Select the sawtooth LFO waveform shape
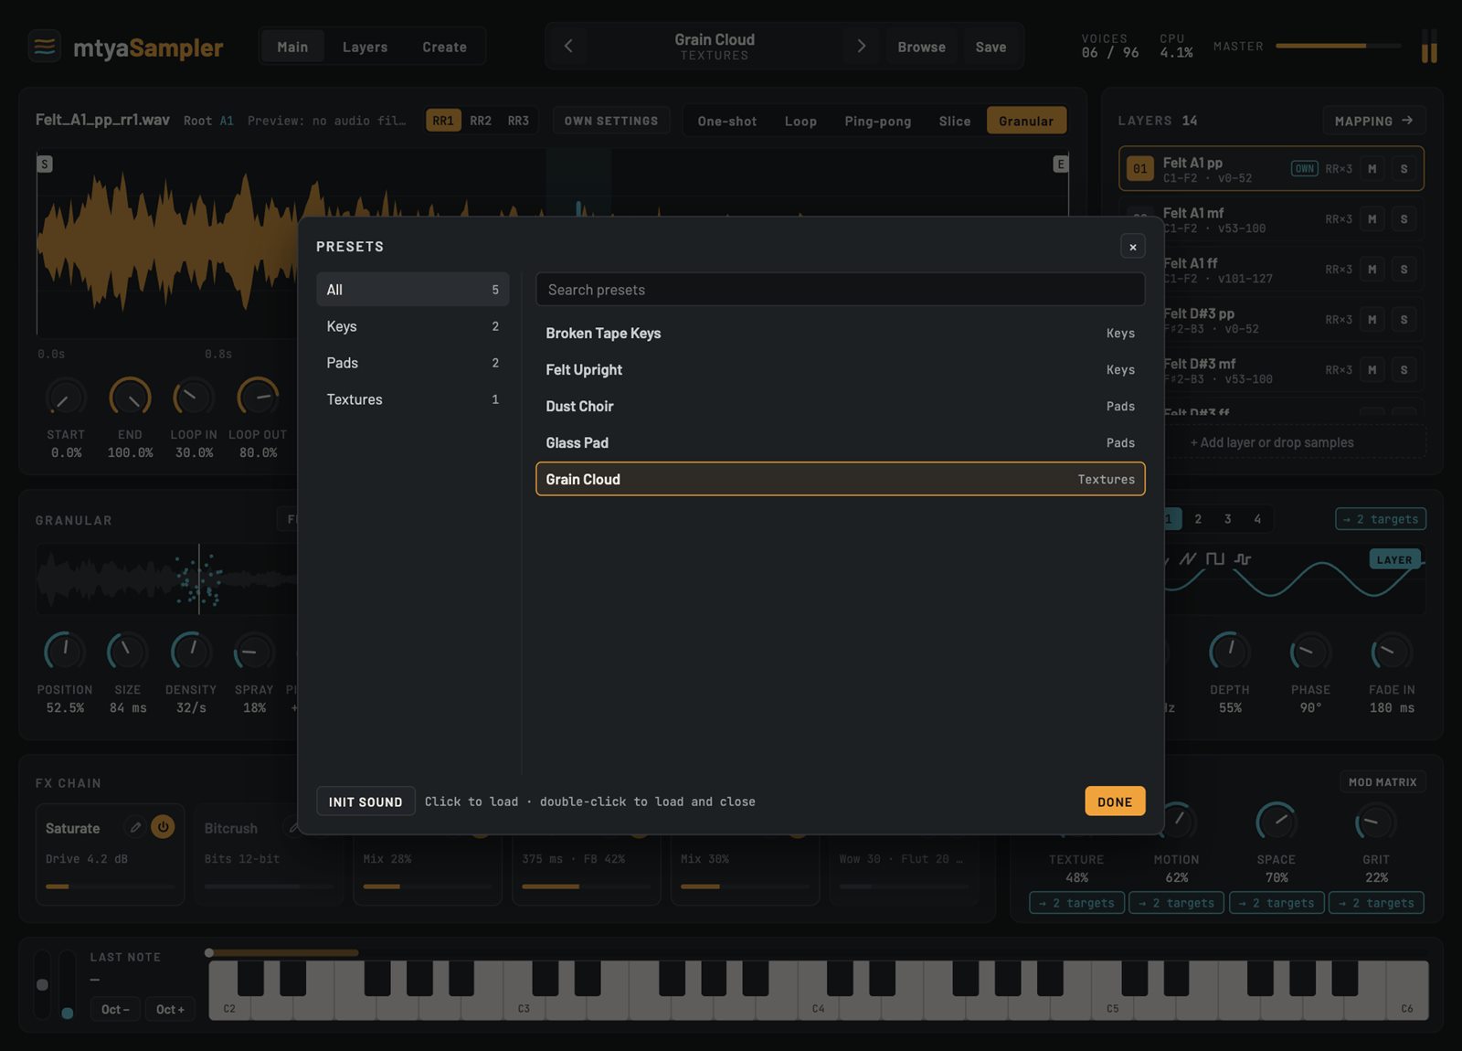The height and width of the screenshot is (1051, 1462). (x=1188, y=558)
